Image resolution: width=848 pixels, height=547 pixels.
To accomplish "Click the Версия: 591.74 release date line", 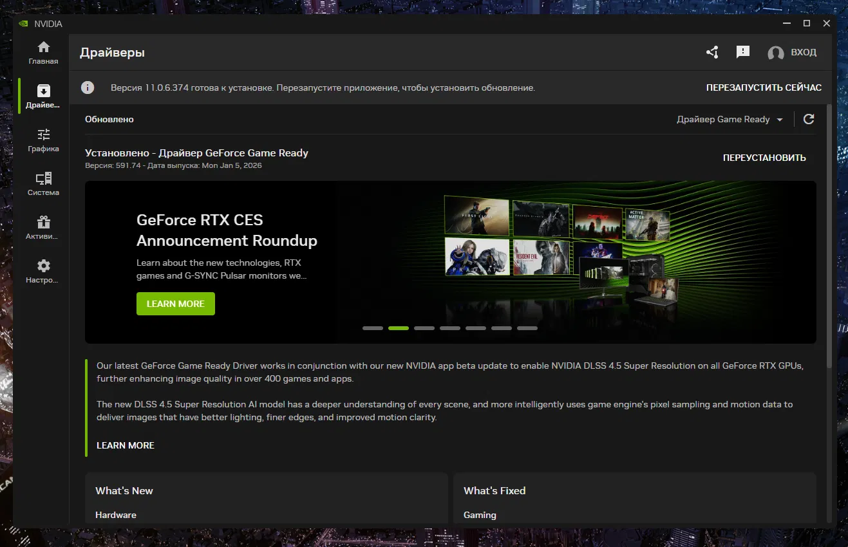I will [x=173, y=165].
